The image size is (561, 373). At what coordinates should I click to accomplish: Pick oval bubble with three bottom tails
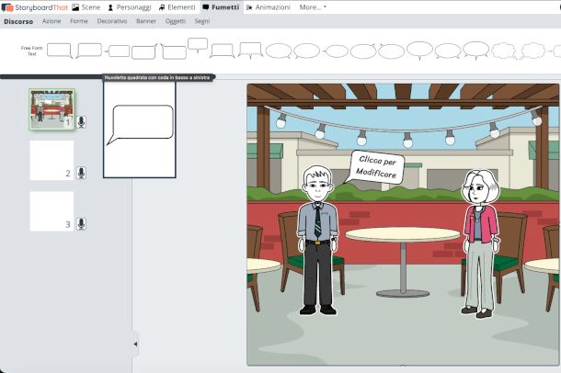(x=475, y=51)
